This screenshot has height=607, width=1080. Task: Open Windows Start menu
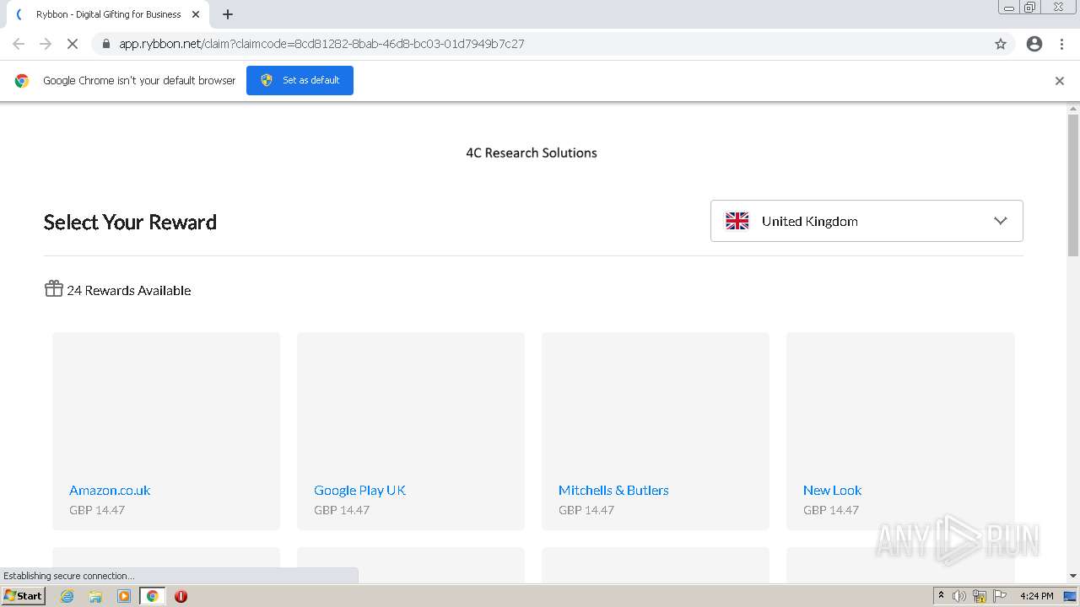(x=24, y=596)
